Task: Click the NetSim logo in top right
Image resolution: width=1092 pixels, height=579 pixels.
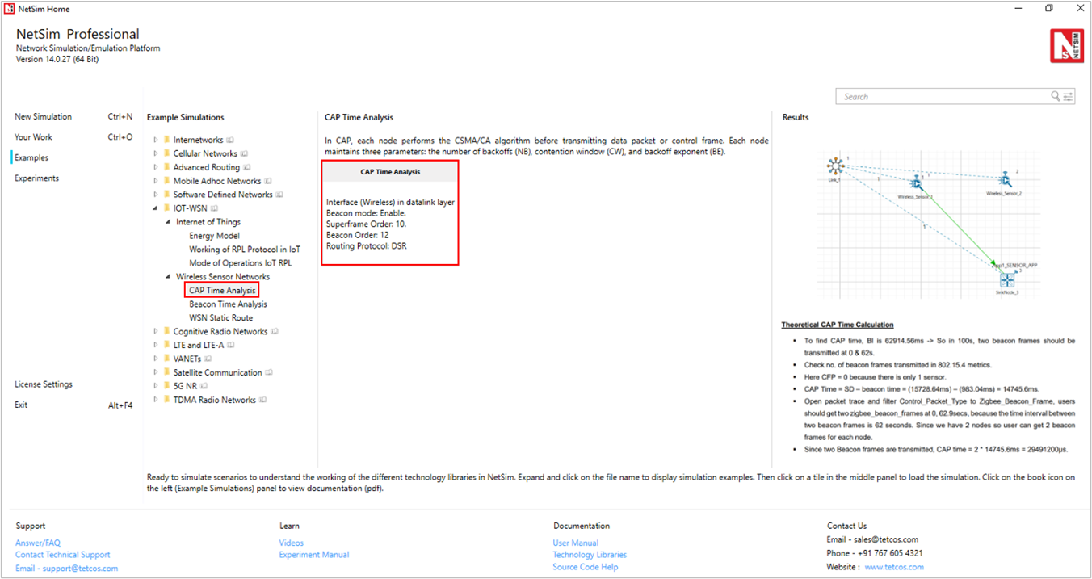Action: pos(1066,46)
